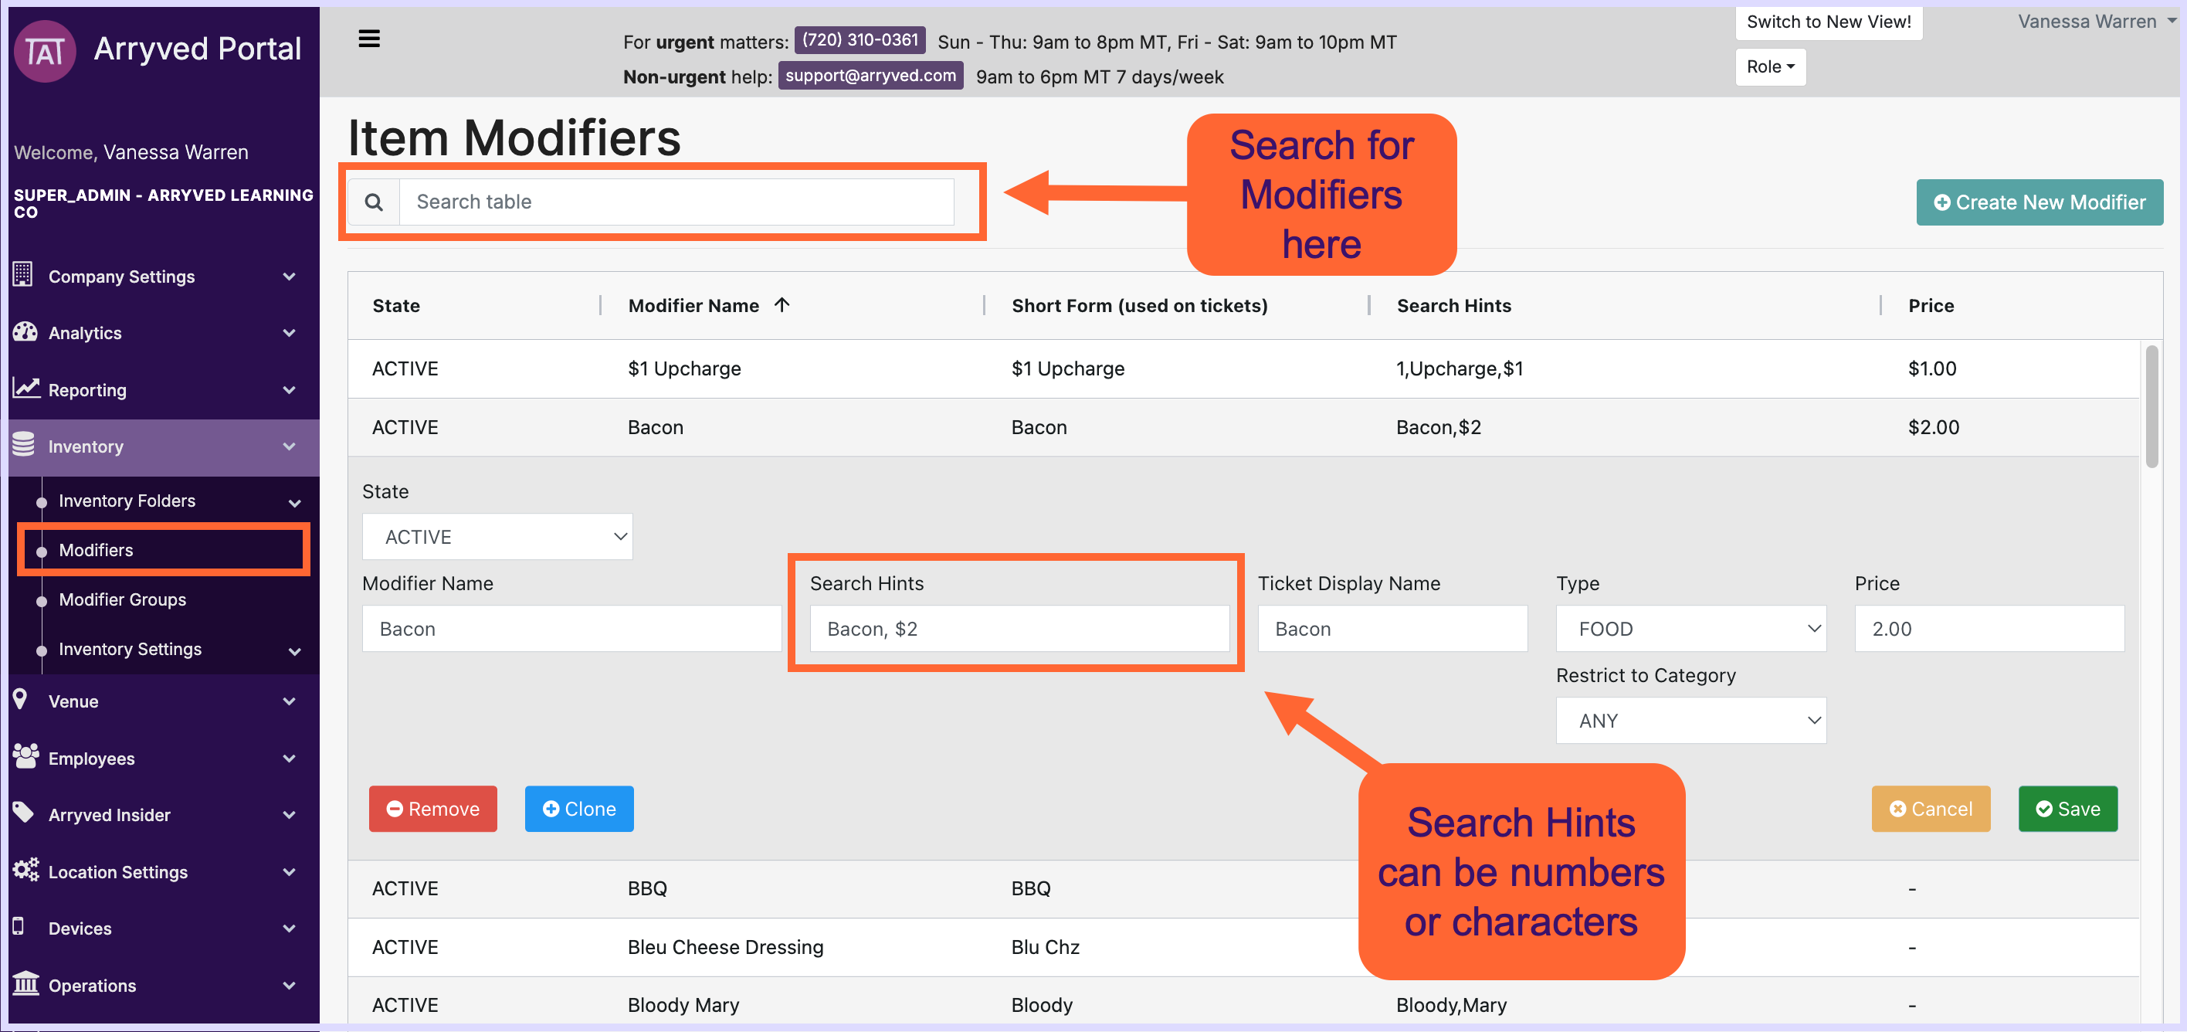Click the Modifier Name sort arrow
The width and height of the screenshot is (2187, 1032).
coord(782,305)
